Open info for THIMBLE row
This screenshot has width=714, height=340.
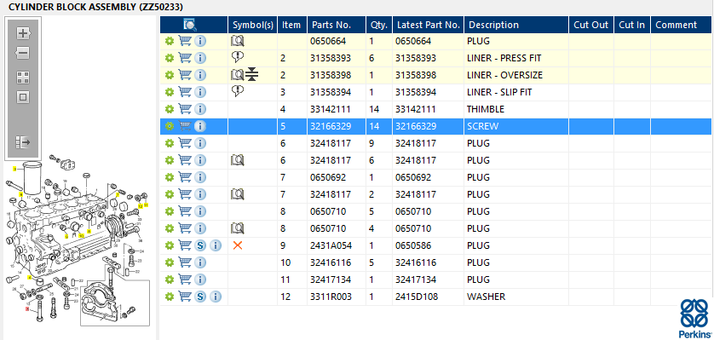(200, 109)
